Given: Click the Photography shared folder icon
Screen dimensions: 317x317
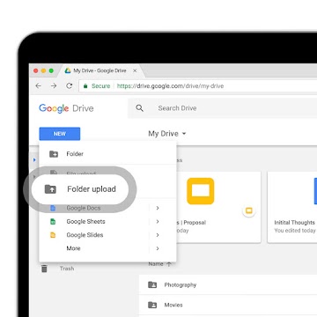Looking at the screenshot, I should point(152,284).
